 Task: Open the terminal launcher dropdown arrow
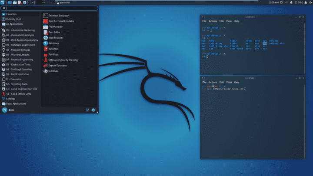click(x=33, y=3)
